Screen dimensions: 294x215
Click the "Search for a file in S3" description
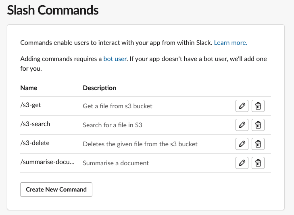[113, 125]
